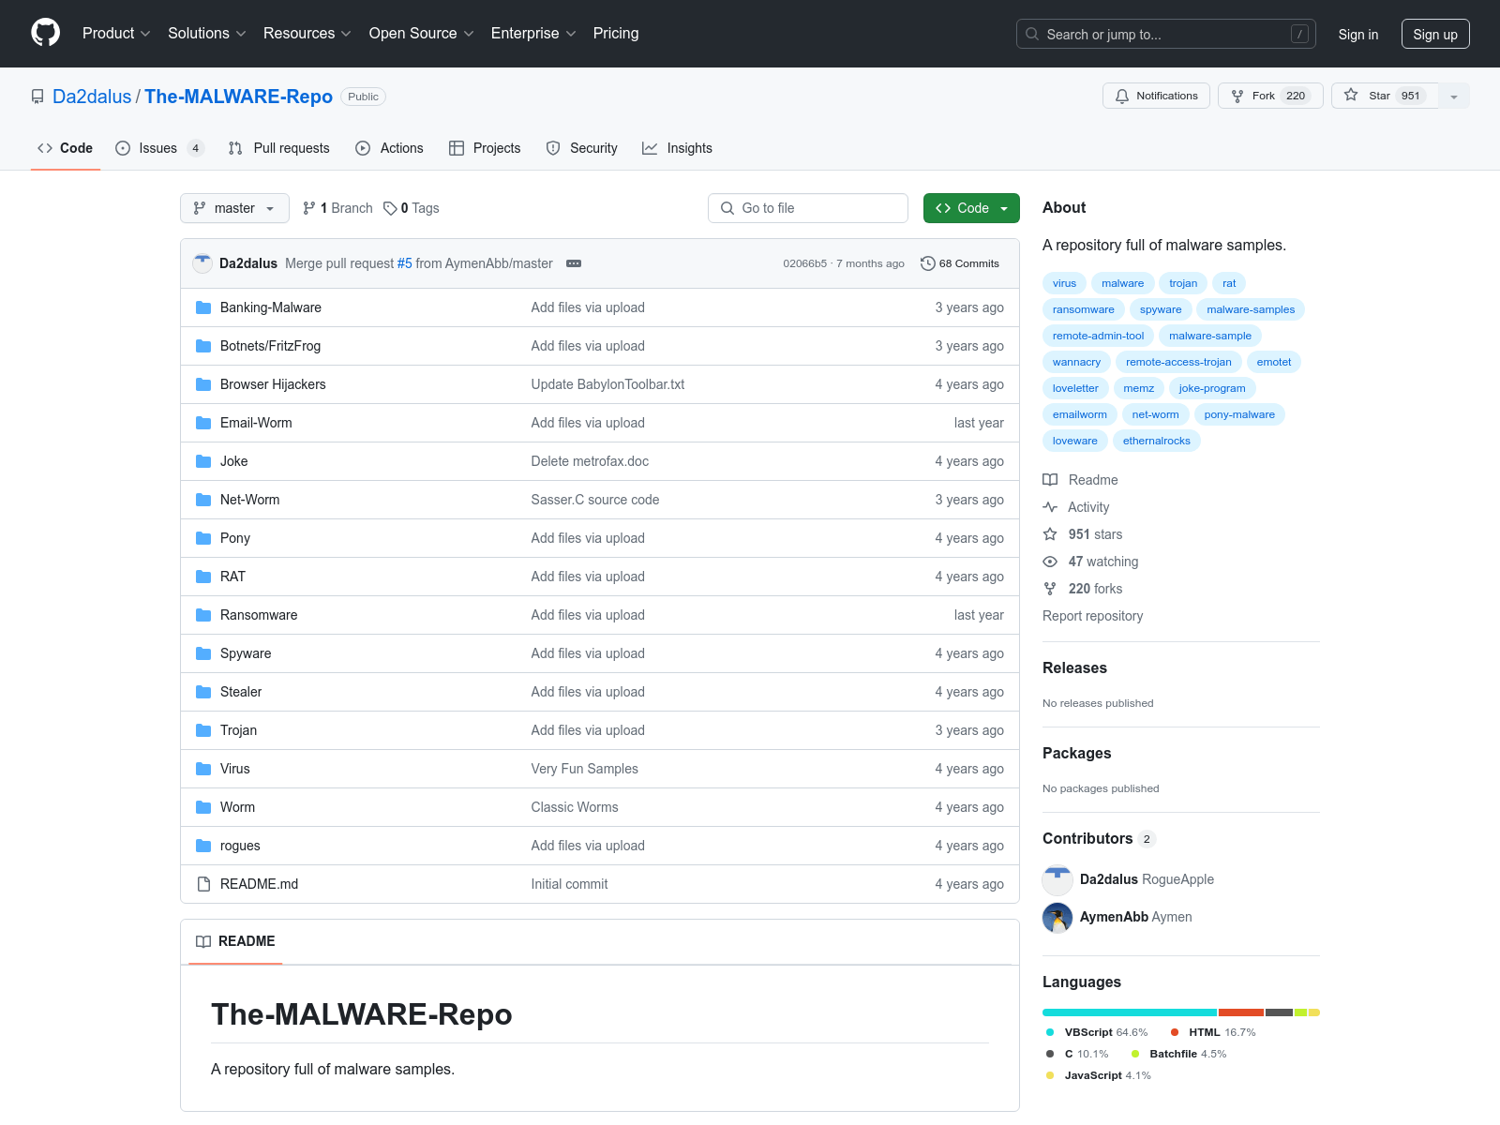
Task: Open The-MALWARE-Repo repository link
Action: [x=238, y=97]
